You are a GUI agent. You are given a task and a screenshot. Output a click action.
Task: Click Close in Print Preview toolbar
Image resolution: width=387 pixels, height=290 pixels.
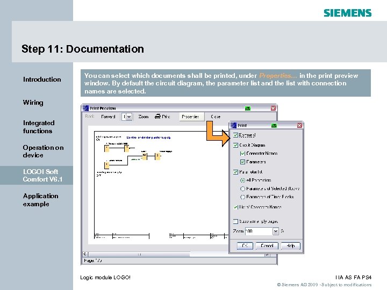(216, 117)
